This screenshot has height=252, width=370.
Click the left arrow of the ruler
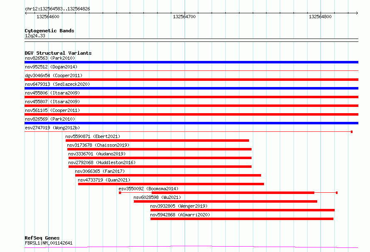[26, 13]
